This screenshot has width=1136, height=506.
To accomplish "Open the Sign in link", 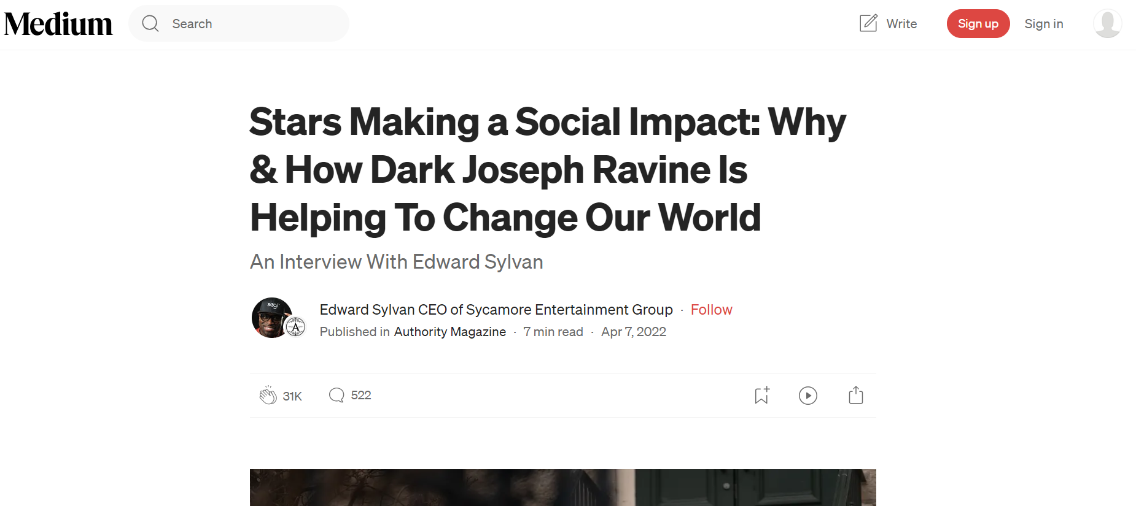I will [x=1044, y=24].
